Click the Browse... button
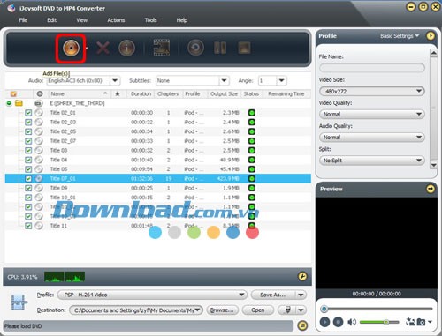The image size is (442, 336). (x=223, y=310)
